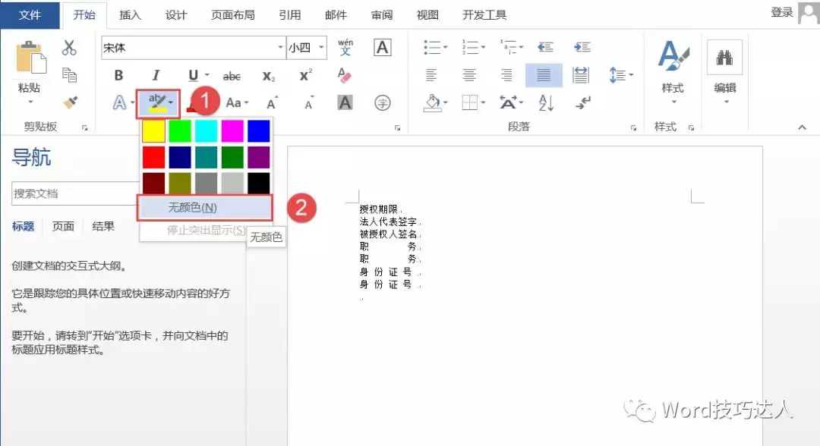Image resolution: width=820 pixels, height=446 pixels.
Task: Select the Phonetic Guide icon
Action: 345,47
